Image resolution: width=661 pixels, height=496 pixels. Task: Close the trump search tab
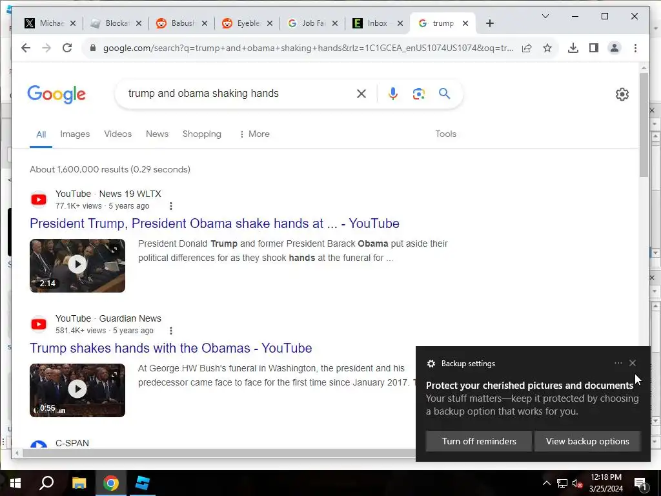click(x=465, y=23)
